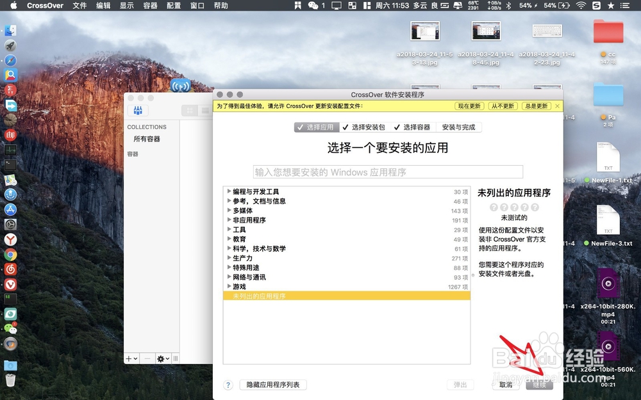Click the 现在更新 button
The height and width of the screenshot is (400, 641).
pos(469,106)
